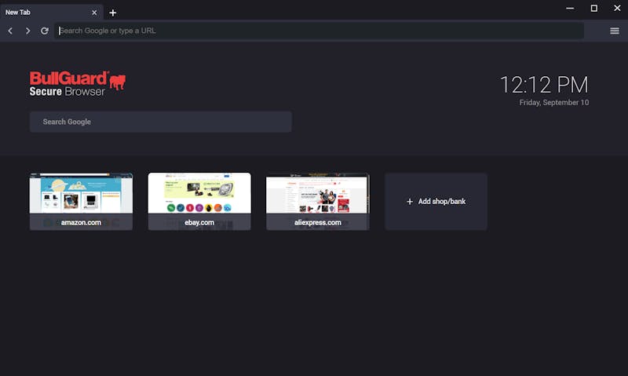Go back with the back arrow
The image size is (628, 376).
click(10, 31)
